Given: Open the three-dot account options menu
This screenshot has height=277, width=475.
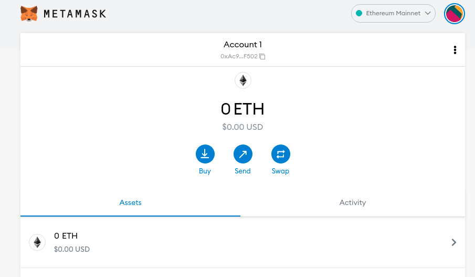Looking at the screenshot, I should [455, 50].
